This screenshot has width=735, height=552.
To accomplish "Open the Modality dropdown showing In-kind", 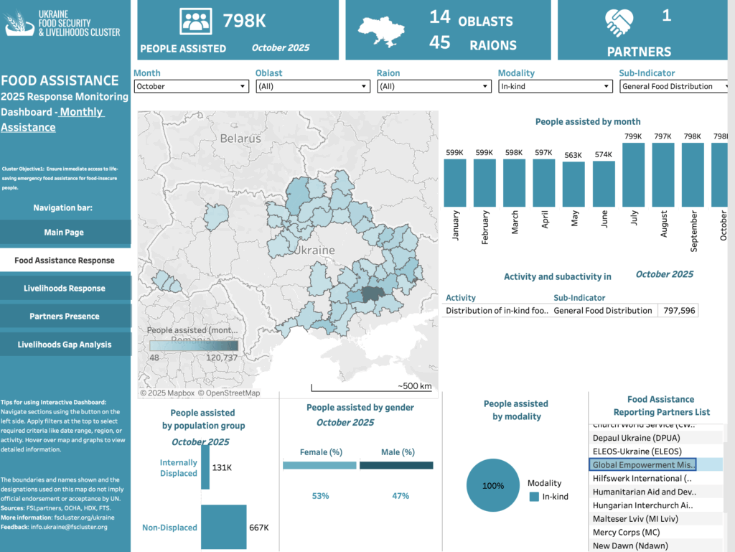I will pyautogui.click(x=555, y=86).
